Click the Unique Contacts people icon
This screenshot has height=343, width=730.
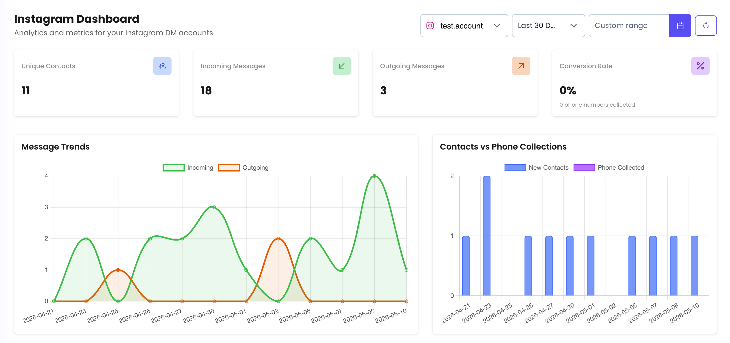162,66
